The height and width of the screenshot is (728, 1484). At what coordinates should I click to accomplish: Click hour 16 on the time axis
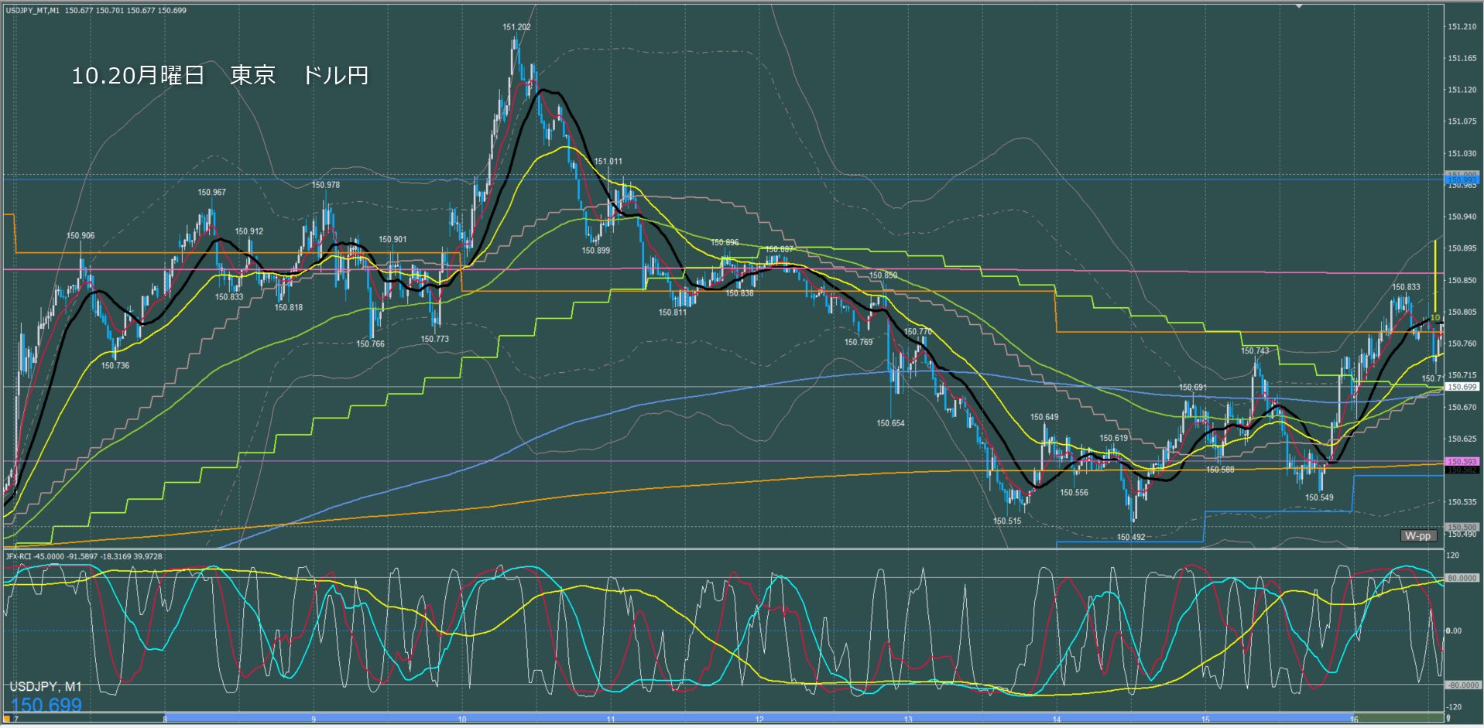1354,719
